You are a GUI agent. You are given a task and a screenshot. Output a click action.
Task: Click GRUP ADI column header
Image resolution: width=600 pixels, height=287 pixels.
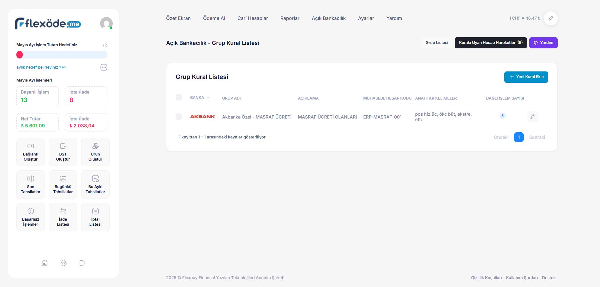point(231,98)
